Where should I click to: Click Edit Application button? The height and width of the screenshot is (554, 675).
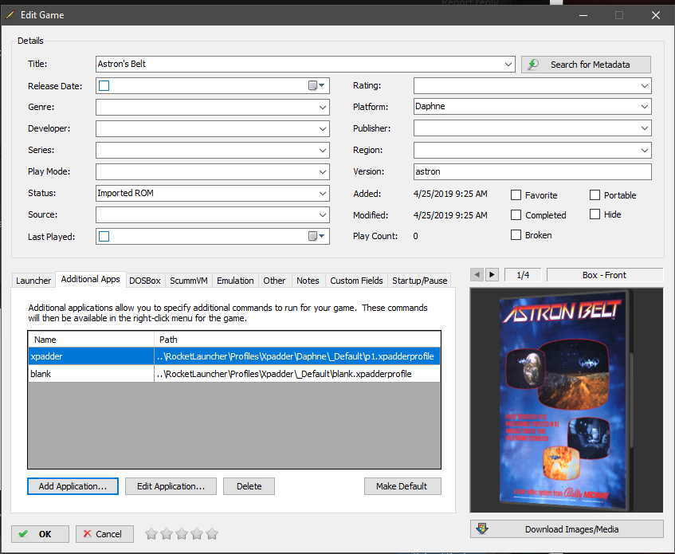(x=171, y=486)
